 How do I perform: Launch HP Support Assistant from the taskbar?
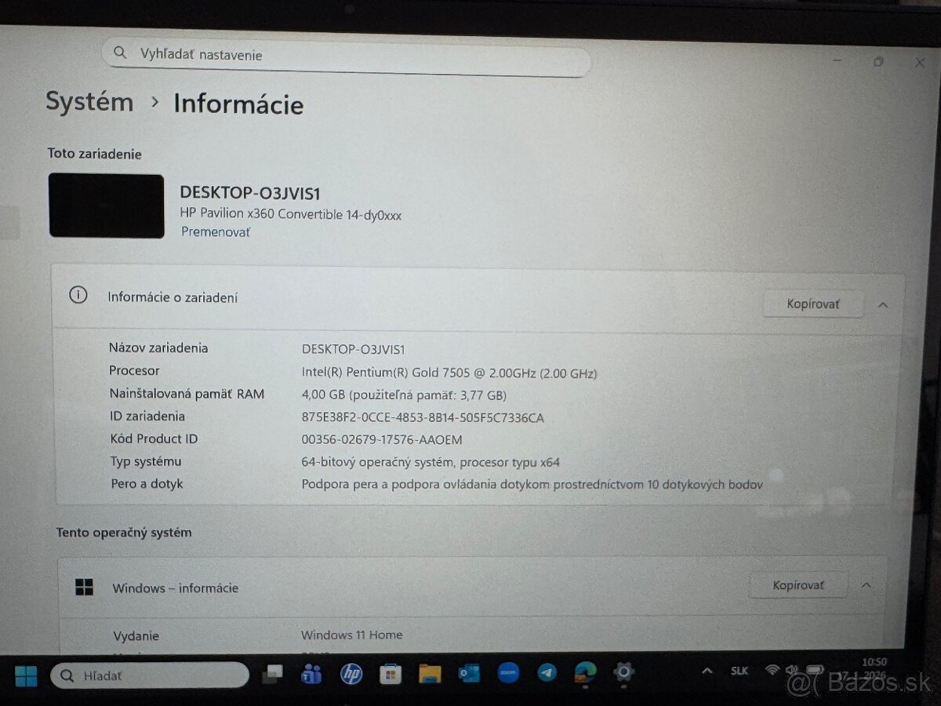351,675
